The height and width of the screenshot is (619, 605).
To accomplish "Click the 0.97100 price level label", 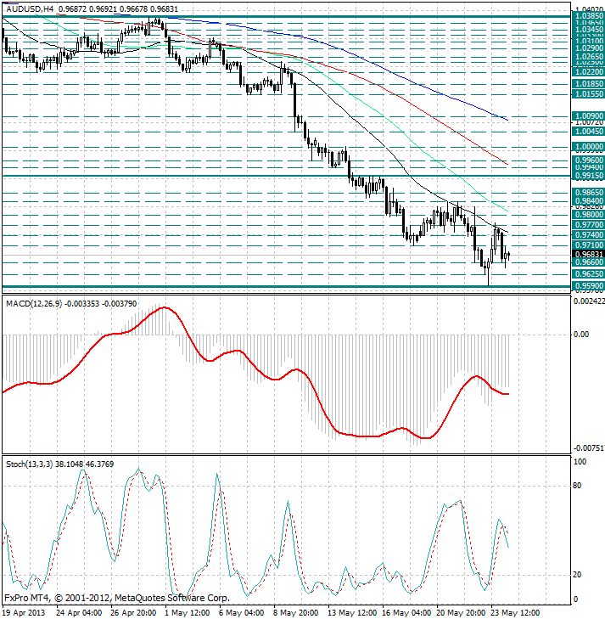I will pyautogui.click(x=588, y=245).
